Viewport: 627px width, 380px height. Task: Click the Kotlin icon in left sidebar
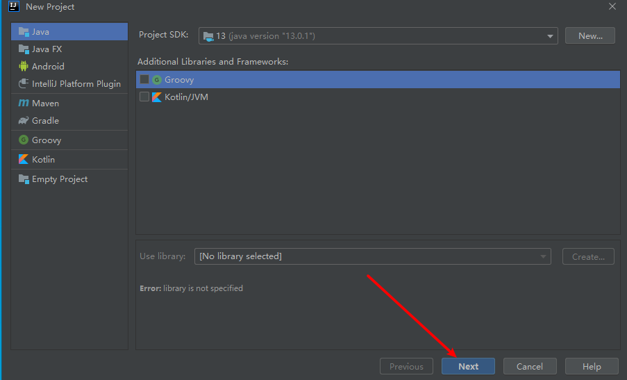[x=24, y=159]
